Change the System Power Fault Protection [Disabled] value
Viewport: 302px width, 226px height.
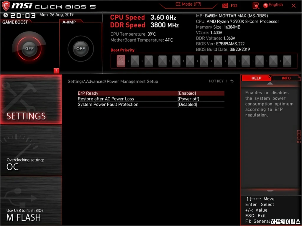pos(187,104)
